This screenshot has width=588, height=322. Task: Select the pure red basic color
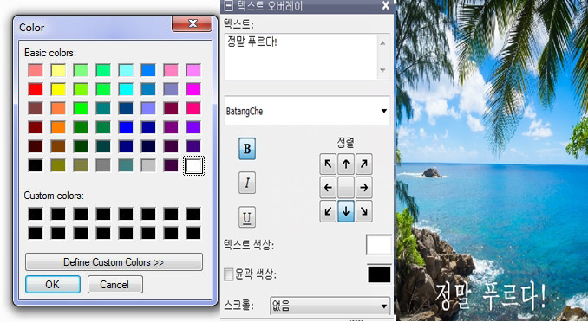36,89
